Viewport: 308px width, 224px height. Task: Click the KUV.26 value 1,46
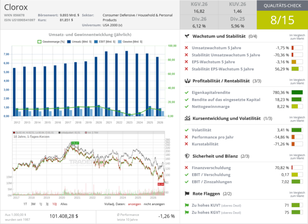click(238, 11)
